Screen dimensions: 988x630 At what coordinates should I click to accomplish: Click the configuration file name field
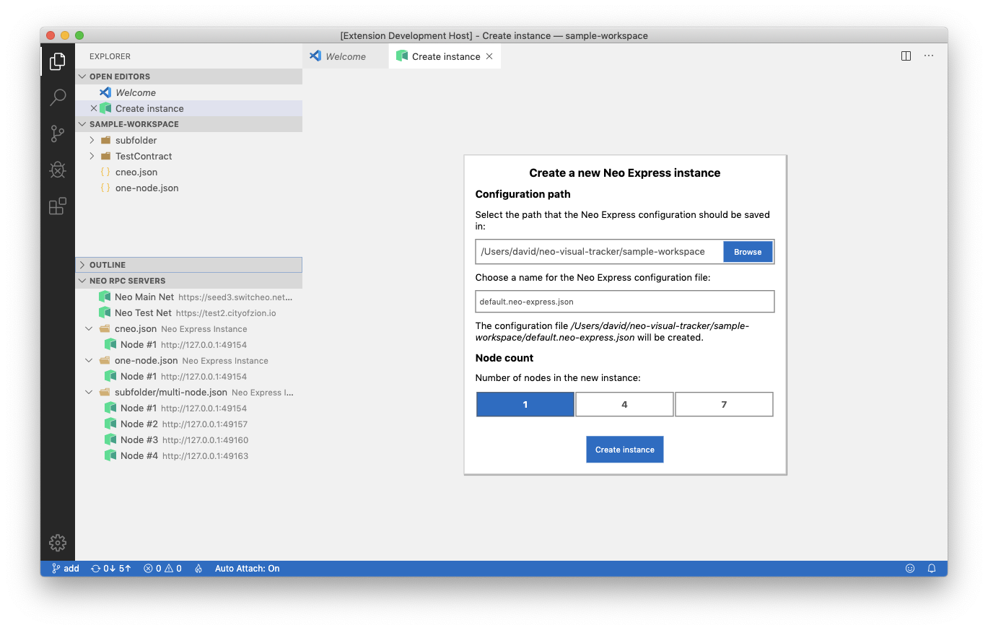(x=625, y=302)
